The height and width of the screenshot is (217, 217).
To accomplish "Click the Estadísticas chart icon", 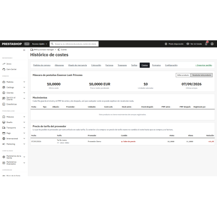I will tap(4, 104).
